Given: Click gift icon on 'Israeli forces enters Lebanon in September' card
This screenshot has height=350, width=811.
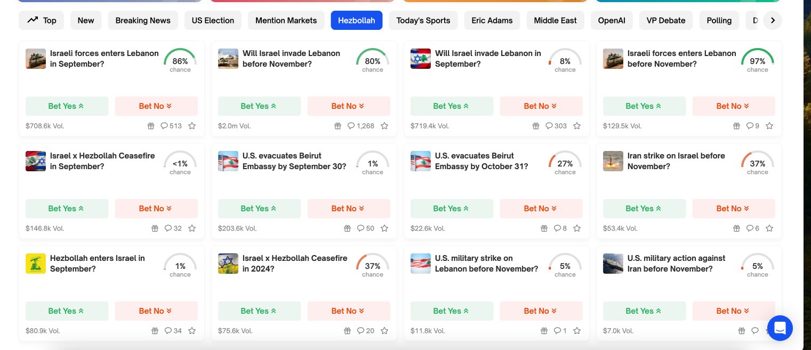Looking at the screenshot, I should coord(151,126).
